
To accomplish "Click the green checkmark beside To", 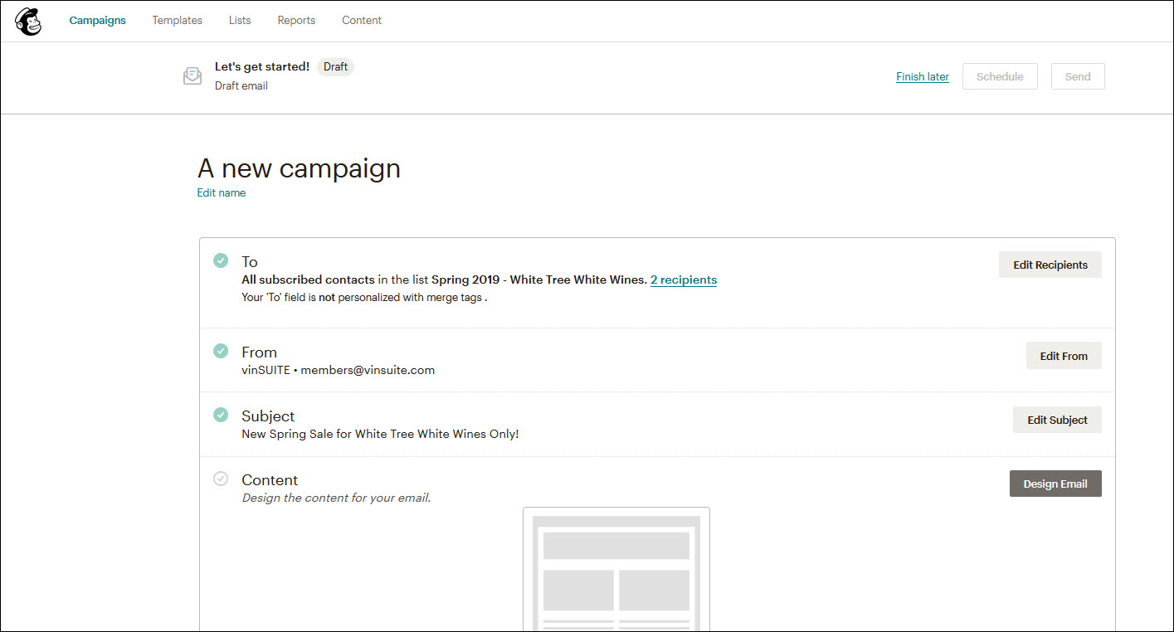I will (221, 260).
